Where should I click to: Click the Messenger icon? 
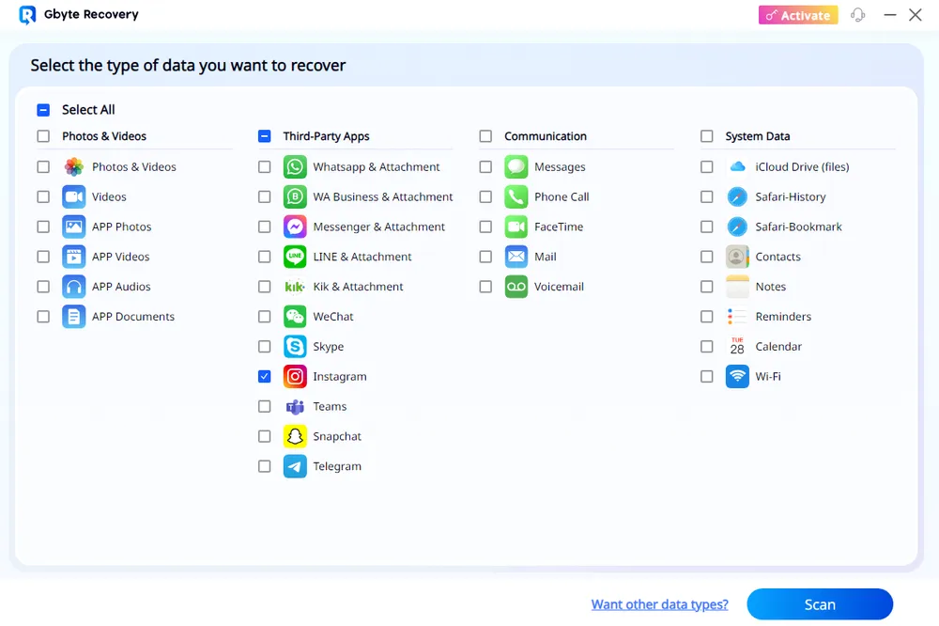pyautogui.click(x=295, y=227)
